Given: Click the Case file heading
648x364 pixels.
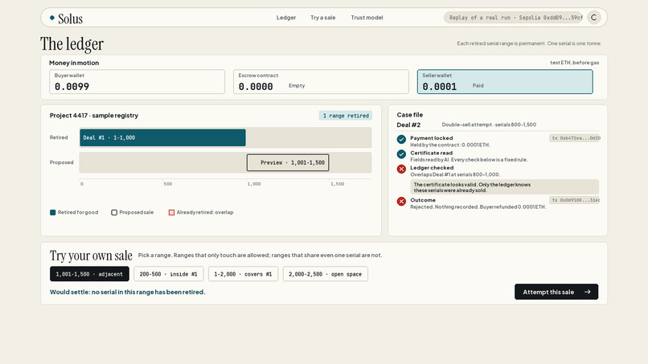Looking at the screenshot, I should click(409, 114).
